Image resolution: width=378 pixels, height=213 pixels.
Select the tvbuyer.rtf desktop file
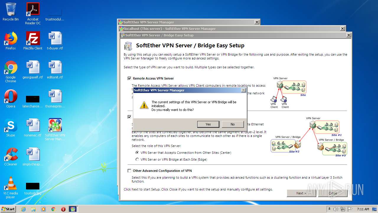coord(55,41)
